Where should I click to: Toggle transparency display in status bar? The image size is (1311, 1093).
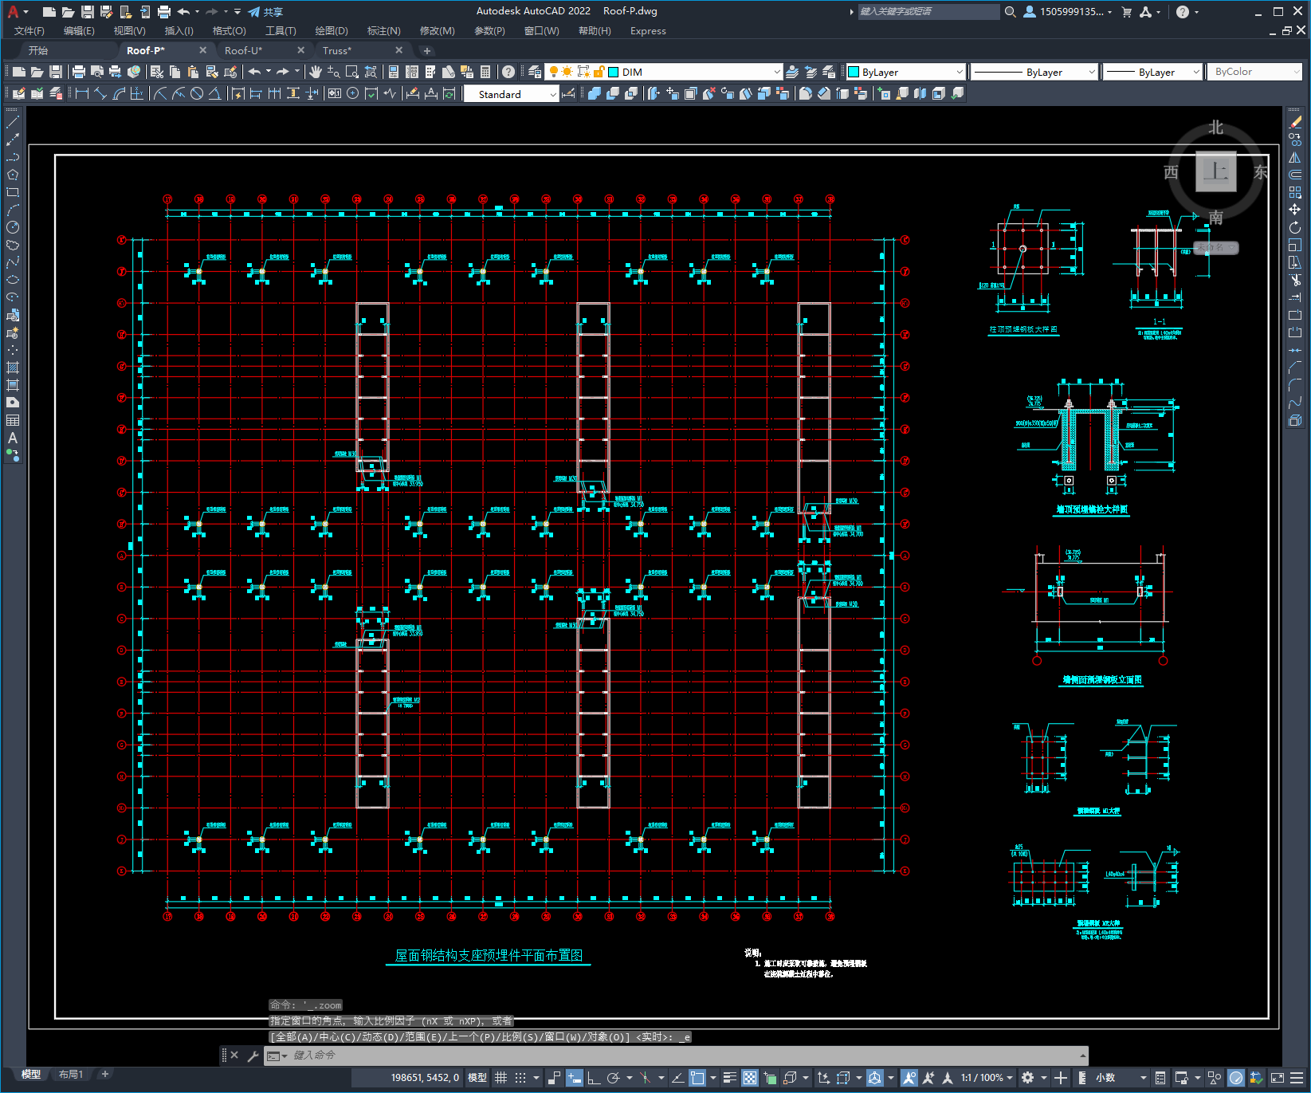coord(750,1078)
